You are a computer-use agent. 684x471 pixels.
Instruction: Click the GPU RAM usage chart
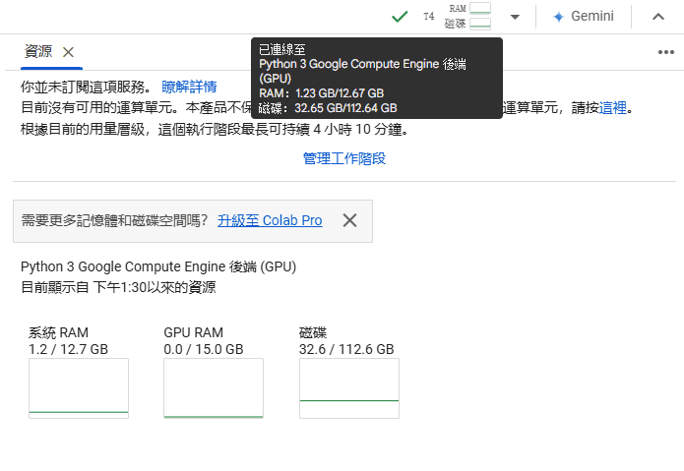214,388
